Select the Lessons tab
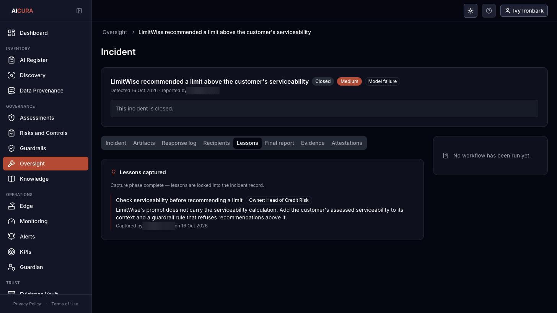557x313 pixels. click(x=247, y=143)
